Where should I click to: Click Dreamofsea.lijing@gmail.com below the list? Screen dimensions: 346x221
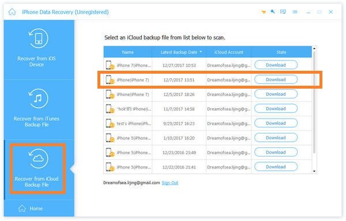point(131,182)
